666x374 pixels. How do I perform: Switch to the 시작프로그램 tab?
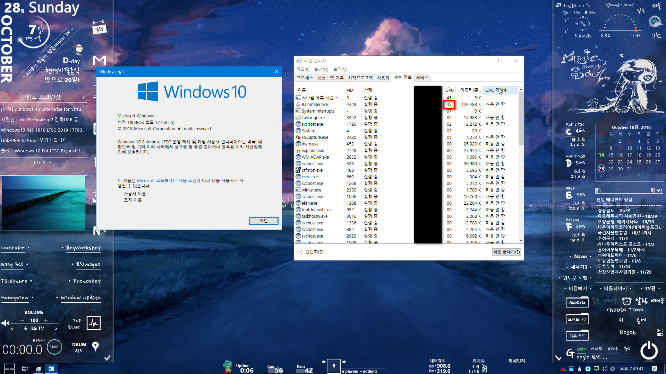[360, 78]
